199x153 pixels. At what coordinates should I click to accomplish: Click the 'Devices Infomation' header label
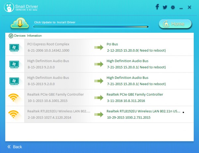pos(28,36)
